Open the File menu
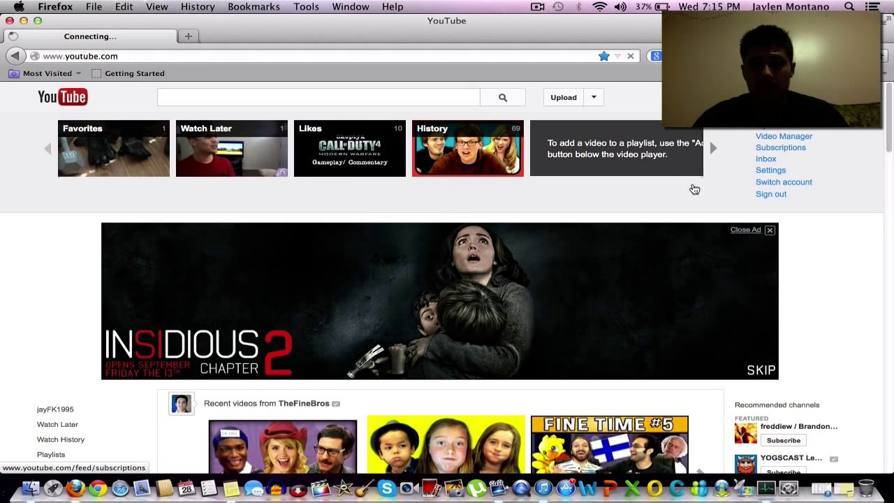This screenshot has height=503, width=894. coord(94,6)
